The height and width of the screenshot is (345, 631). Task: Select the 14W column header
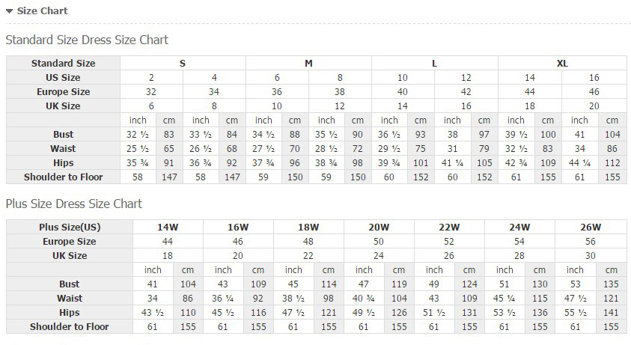[x=168, y=228]
